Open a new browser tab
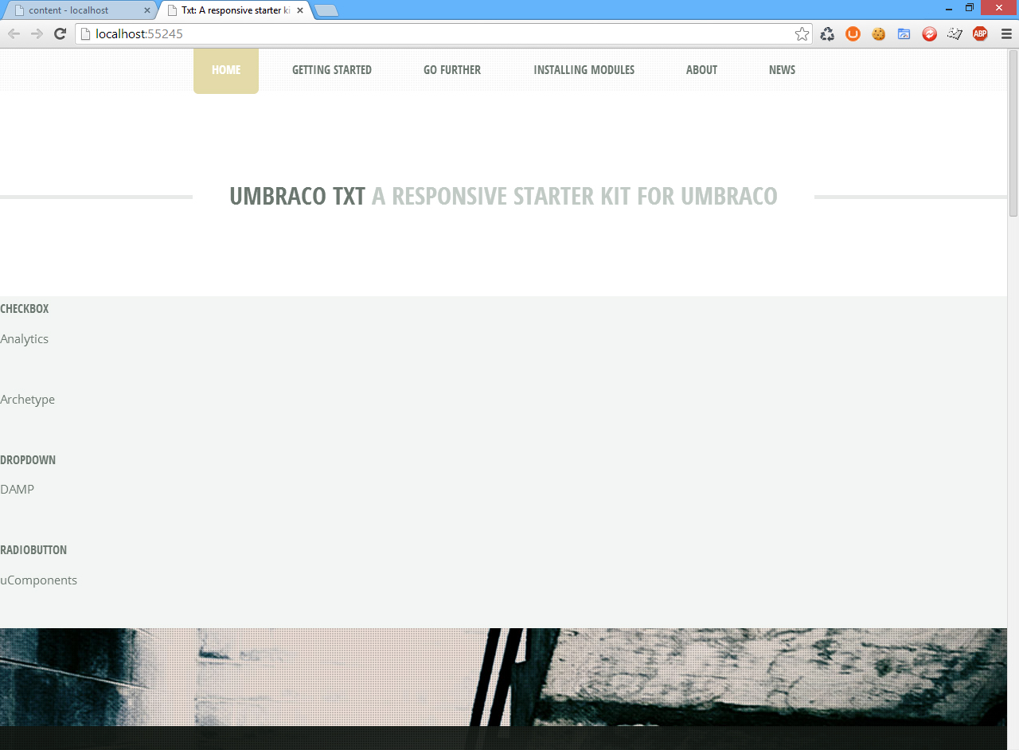Viewport: 1019px width, 750px height. point(326,10)
